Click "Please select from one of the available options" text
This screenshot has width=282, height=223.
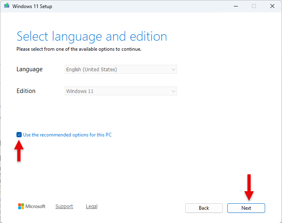[65, 49]
